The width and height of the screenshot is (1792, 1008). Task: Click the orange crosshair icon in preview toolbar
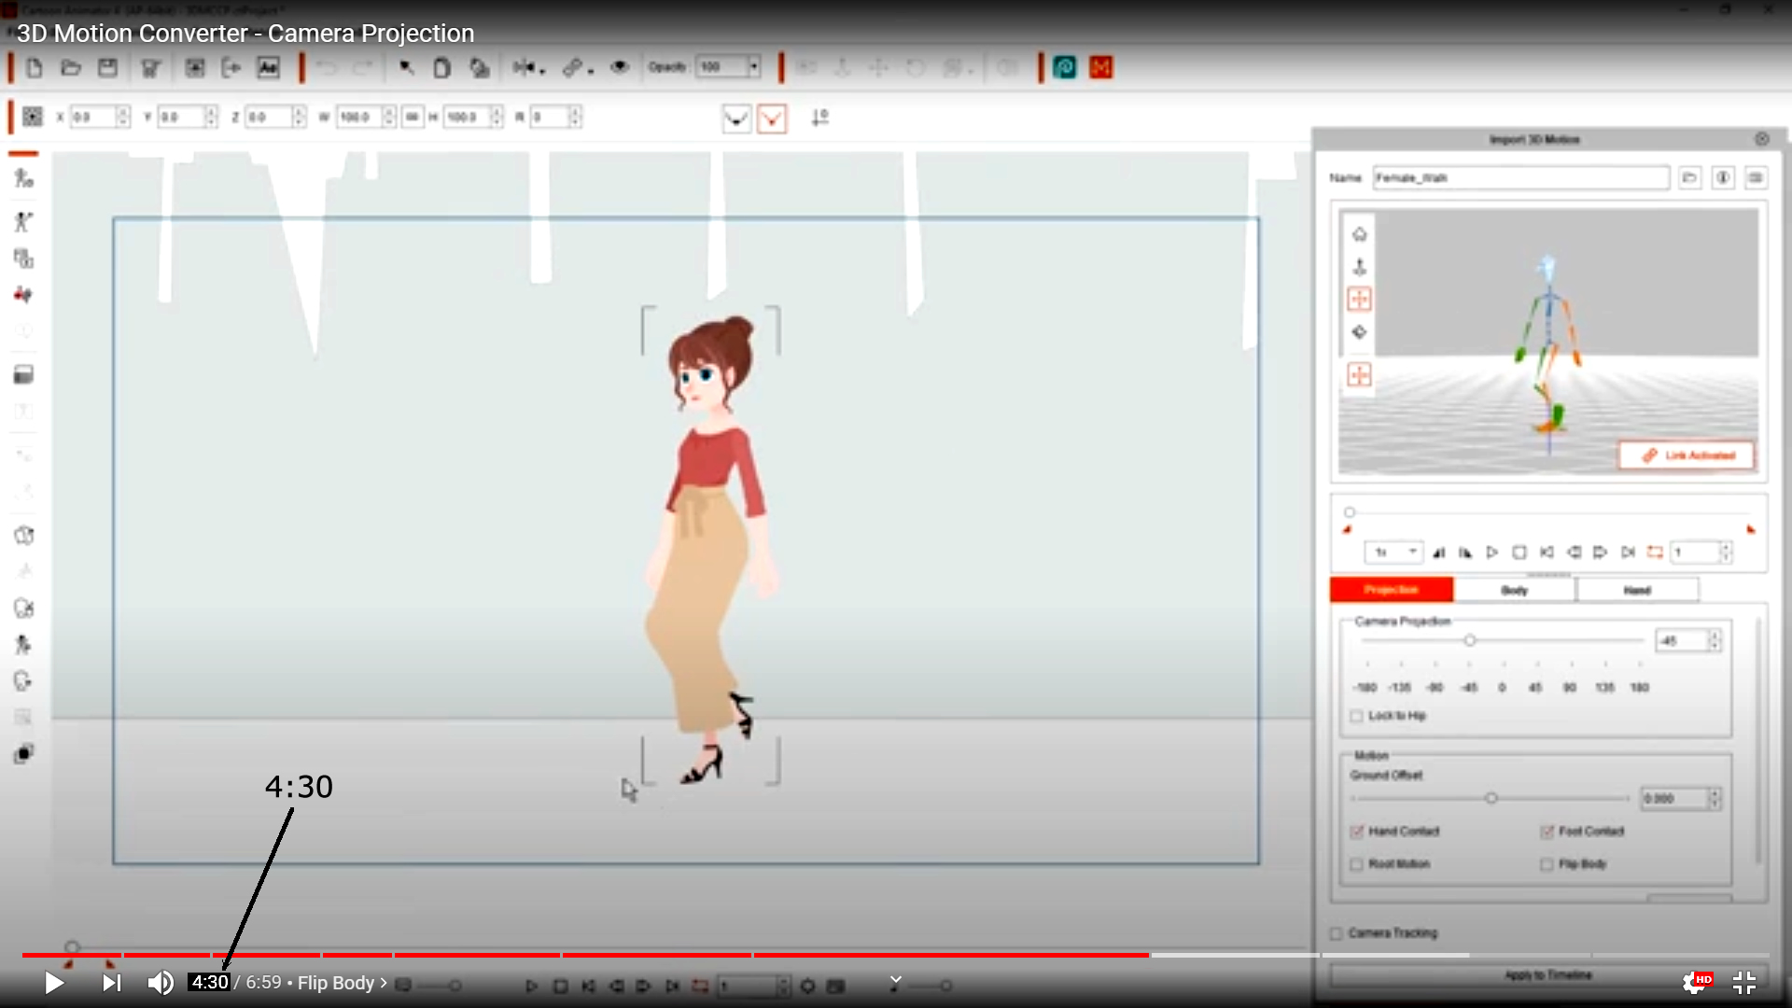coord(1359,299)
